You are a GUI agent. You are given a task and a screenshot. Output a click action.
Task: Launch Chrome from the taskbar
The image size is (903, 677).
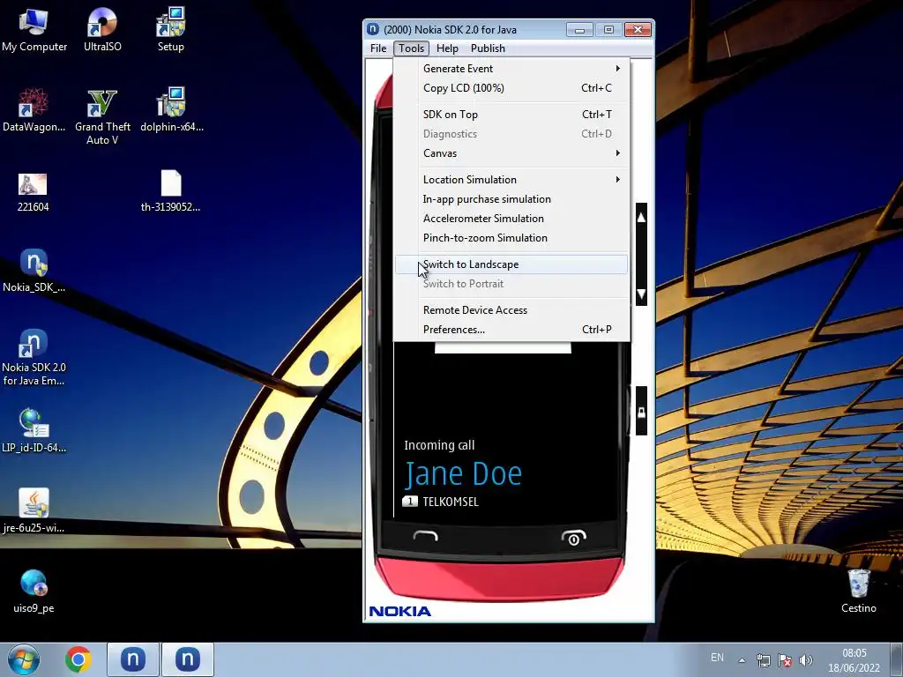click(78, 659)
